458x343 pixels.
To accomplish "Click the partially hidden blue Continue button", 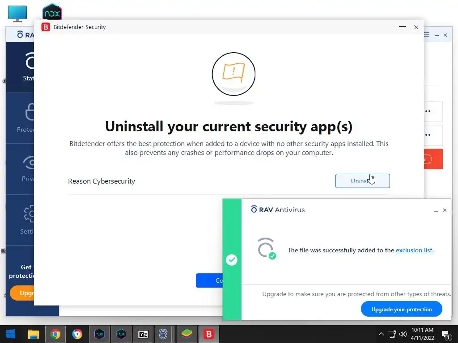I will click(209, 280).
